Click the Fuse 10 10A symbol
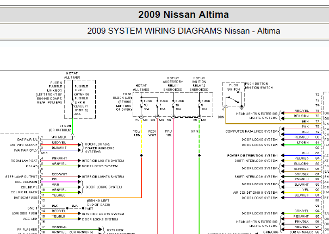The image size is (329, 234). point(141,105)
